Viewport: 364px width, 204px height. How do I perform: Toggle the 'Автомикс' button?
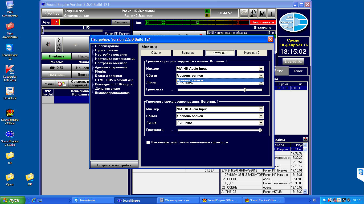click(121, 22)
